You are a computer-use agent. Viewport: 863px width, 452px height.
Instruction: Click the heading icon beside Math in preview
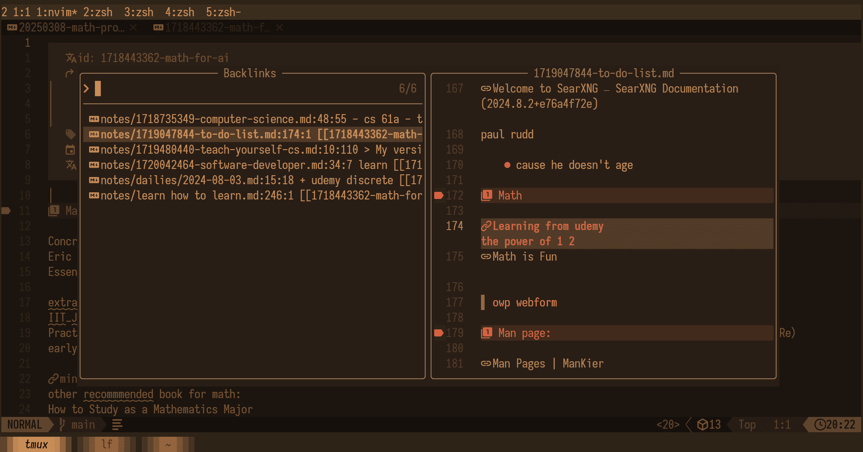coord(486,195)
